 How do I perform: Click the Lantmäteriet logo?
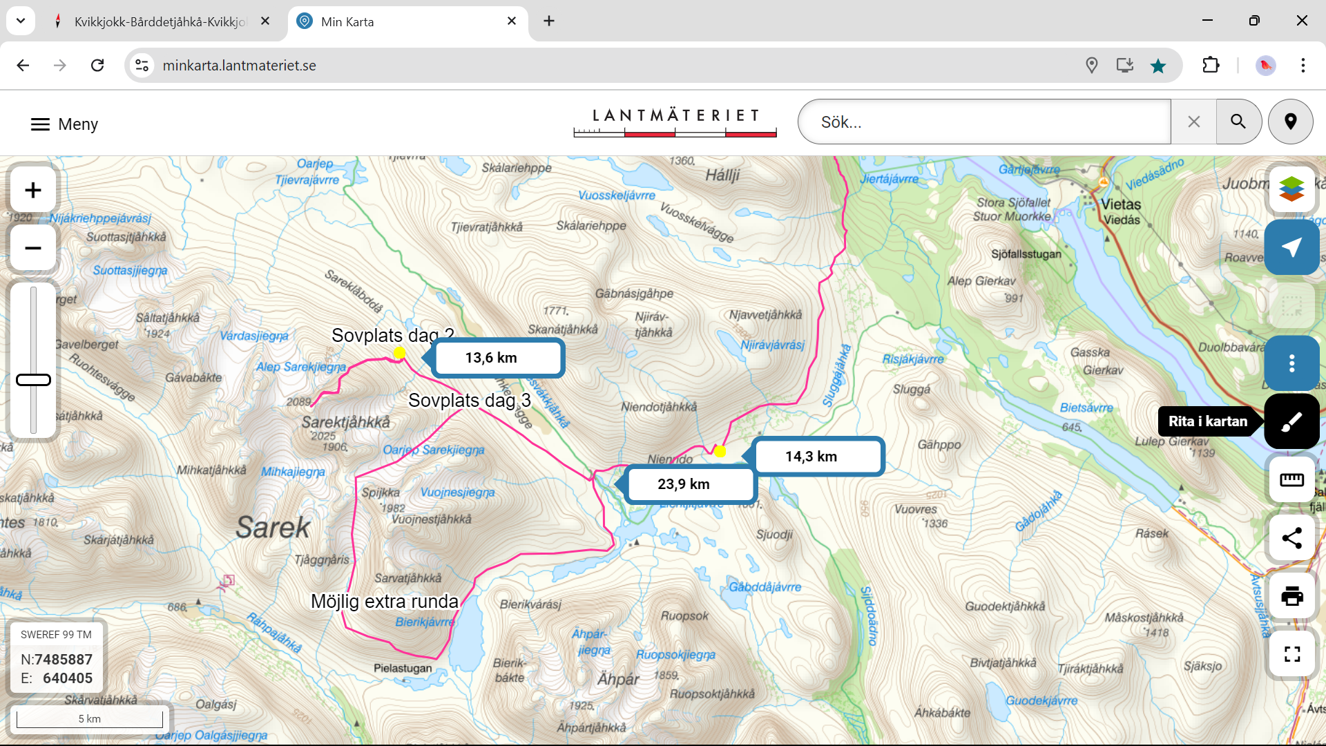[675, 123]
